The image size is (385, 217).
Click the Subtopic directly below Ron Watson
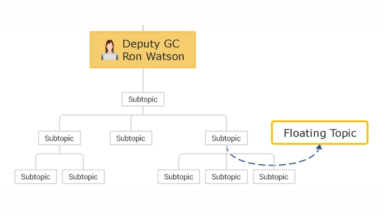[x=143, y=99]
